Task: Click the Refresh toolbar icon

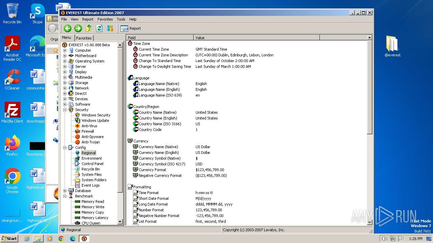Action: click(99, 28)
